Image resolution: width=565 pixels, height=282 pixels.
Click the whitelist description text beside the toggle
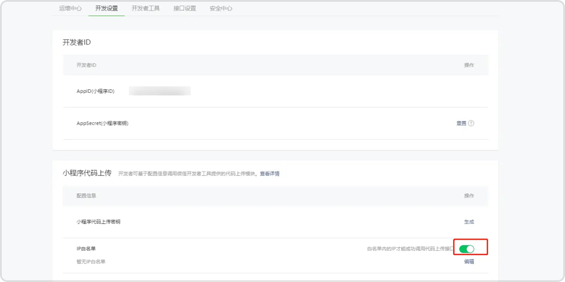pos(410,249)
